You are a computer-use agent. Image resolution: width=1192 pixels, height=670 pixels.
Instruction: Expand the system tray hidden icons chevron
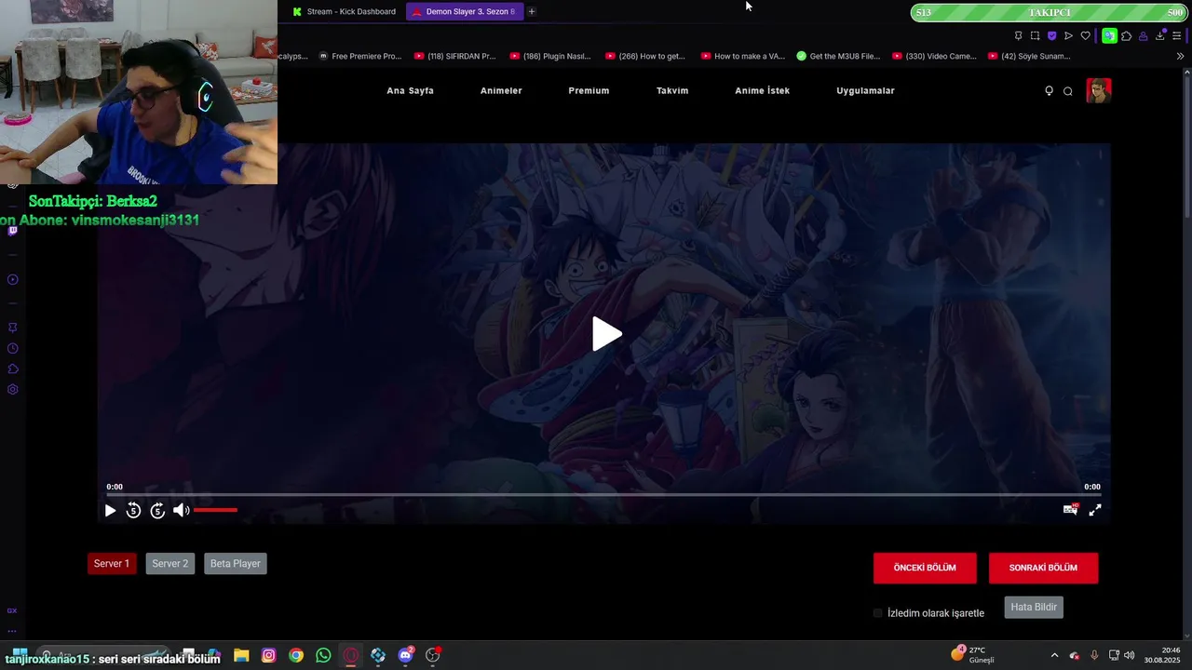pos(1054,655)
